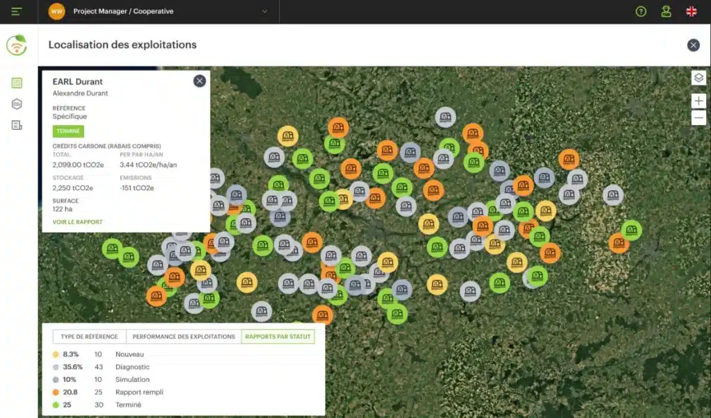The image size is (711, 418).
Task: Click the help question mark icon
Action: coord(641,12)
